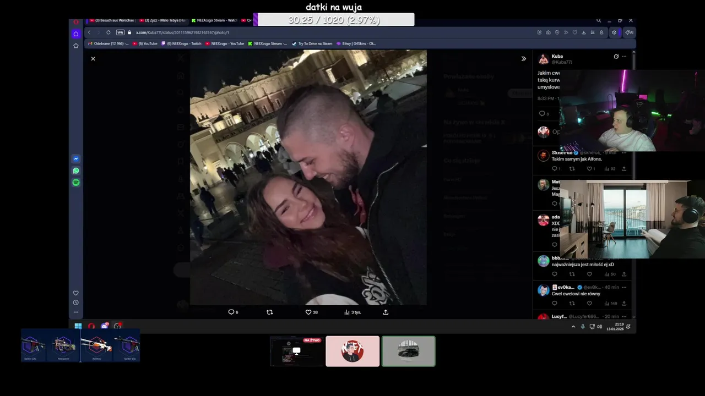
Task: Close the photo viewer with the X
Action: pos(93,58)
